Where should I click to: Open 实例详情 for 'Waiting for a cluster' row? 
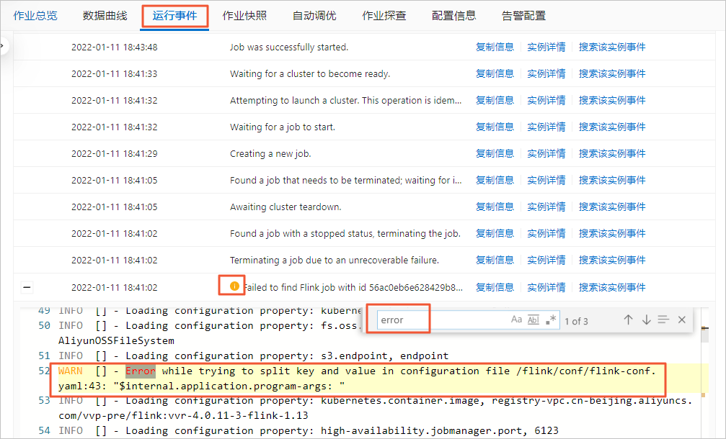coord(546,74)
